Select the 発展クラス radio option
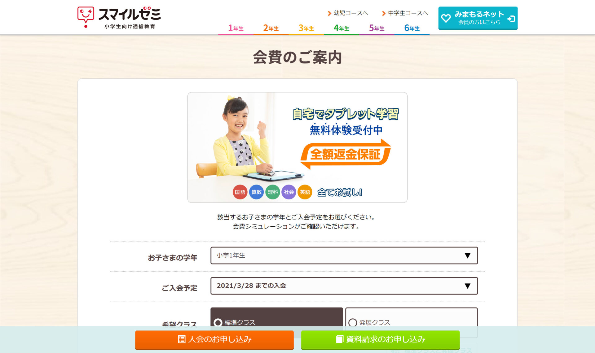 click(x=353, y=323)
